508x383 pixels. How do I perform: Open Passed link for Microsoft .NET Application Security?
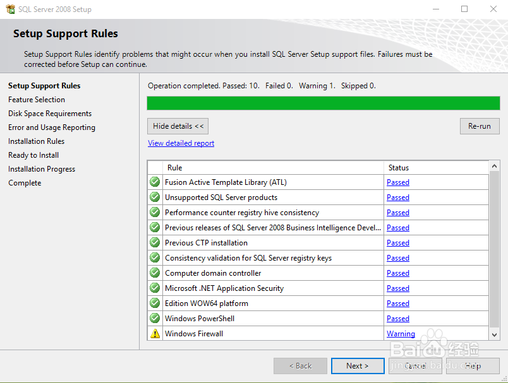398,288
